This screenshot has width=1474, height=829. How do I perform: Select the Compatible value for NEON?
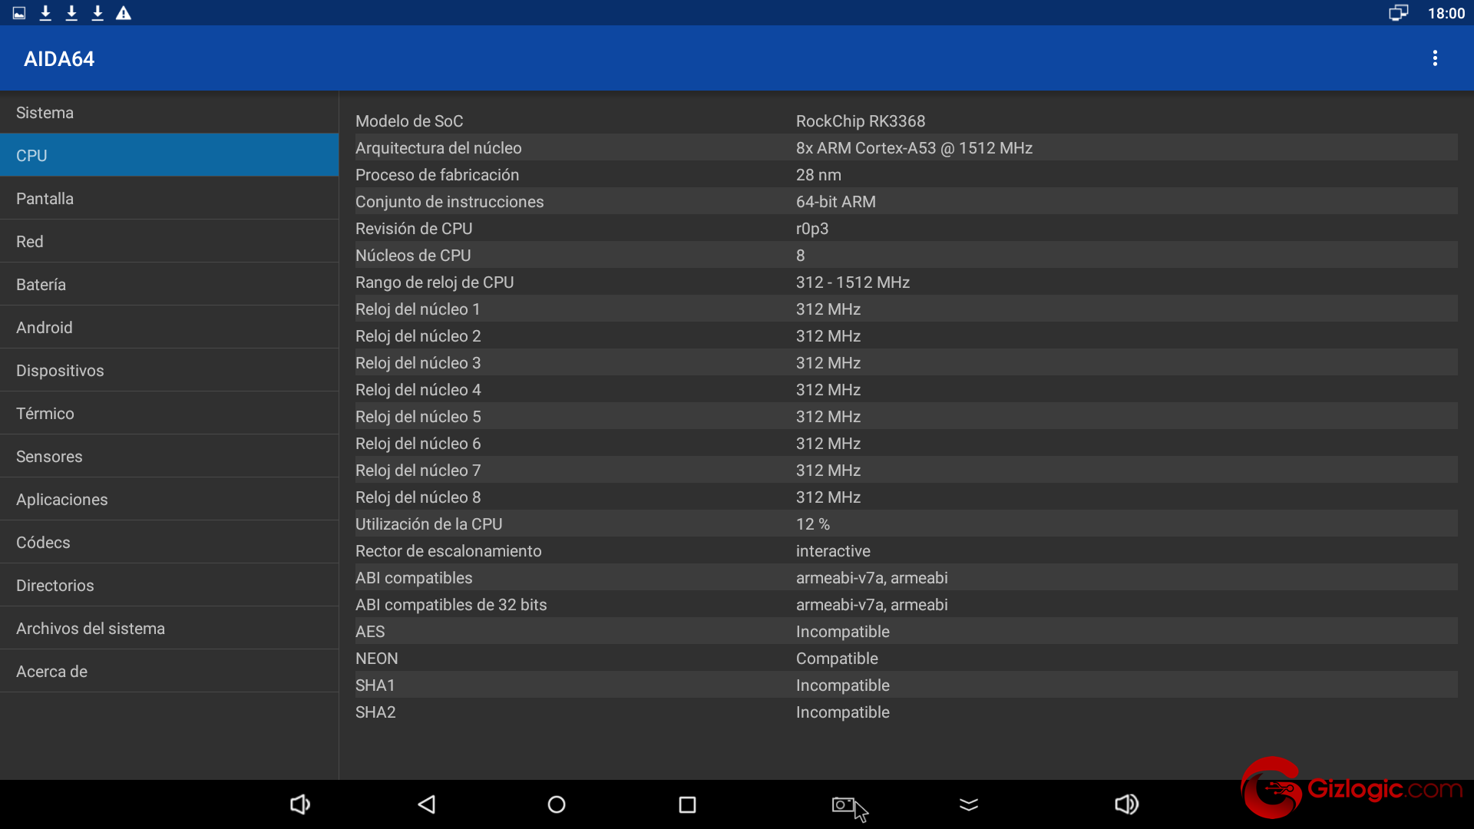tap(837, 658)
